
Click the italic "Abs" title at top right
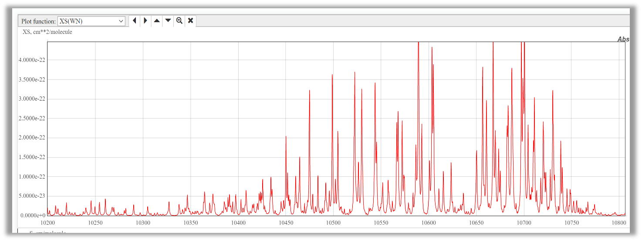623,40
